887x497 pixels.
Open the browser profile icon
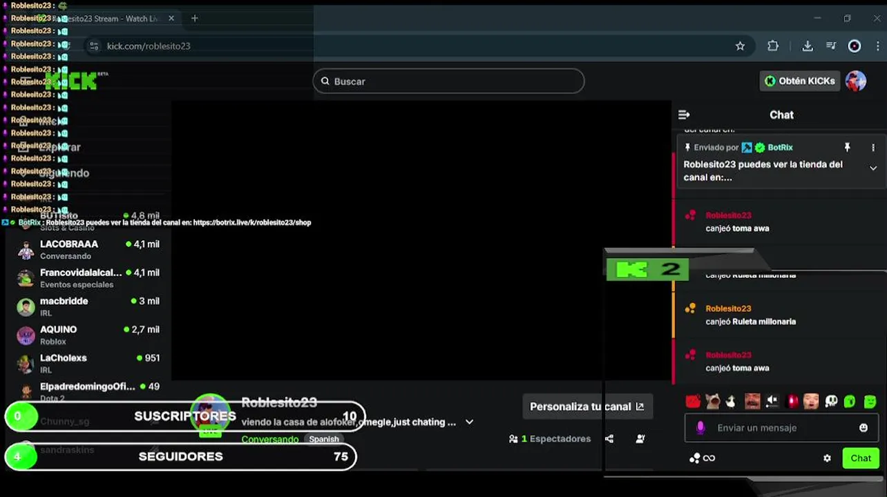pos(855,46)
